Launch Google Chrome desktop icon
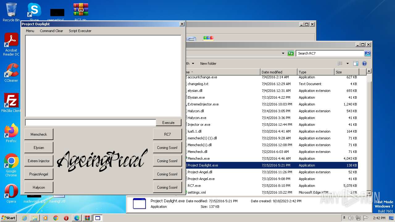 11,165
